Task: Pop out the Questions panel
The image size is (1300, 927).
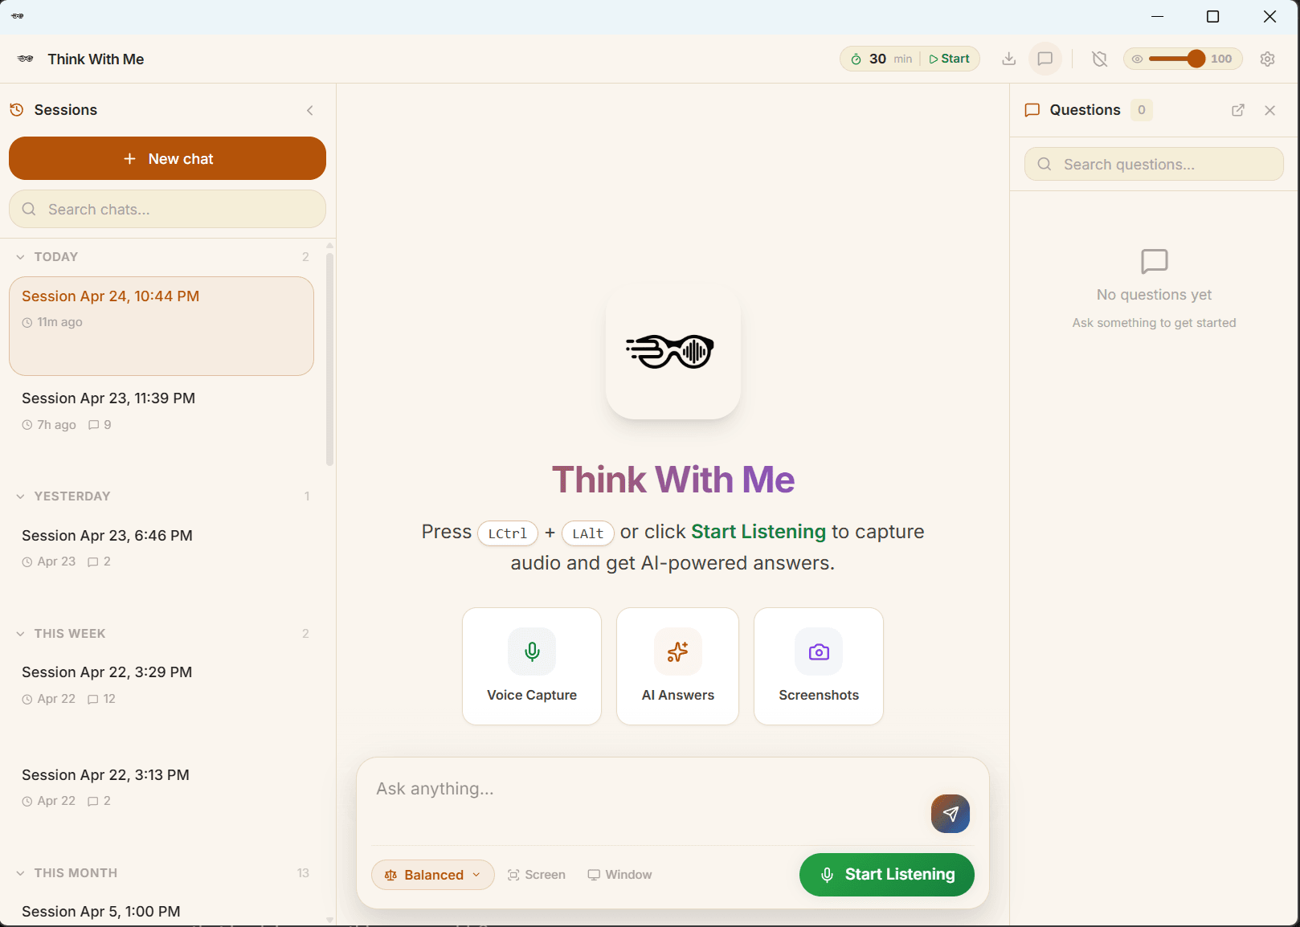Action: [x=1238, y=110]
